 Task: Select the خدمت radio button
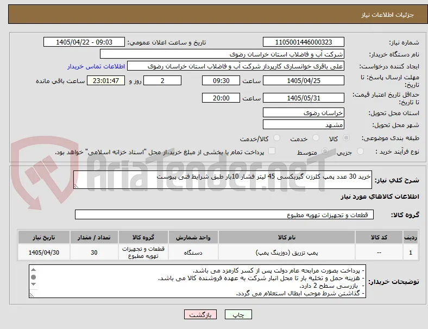point(316,138)
